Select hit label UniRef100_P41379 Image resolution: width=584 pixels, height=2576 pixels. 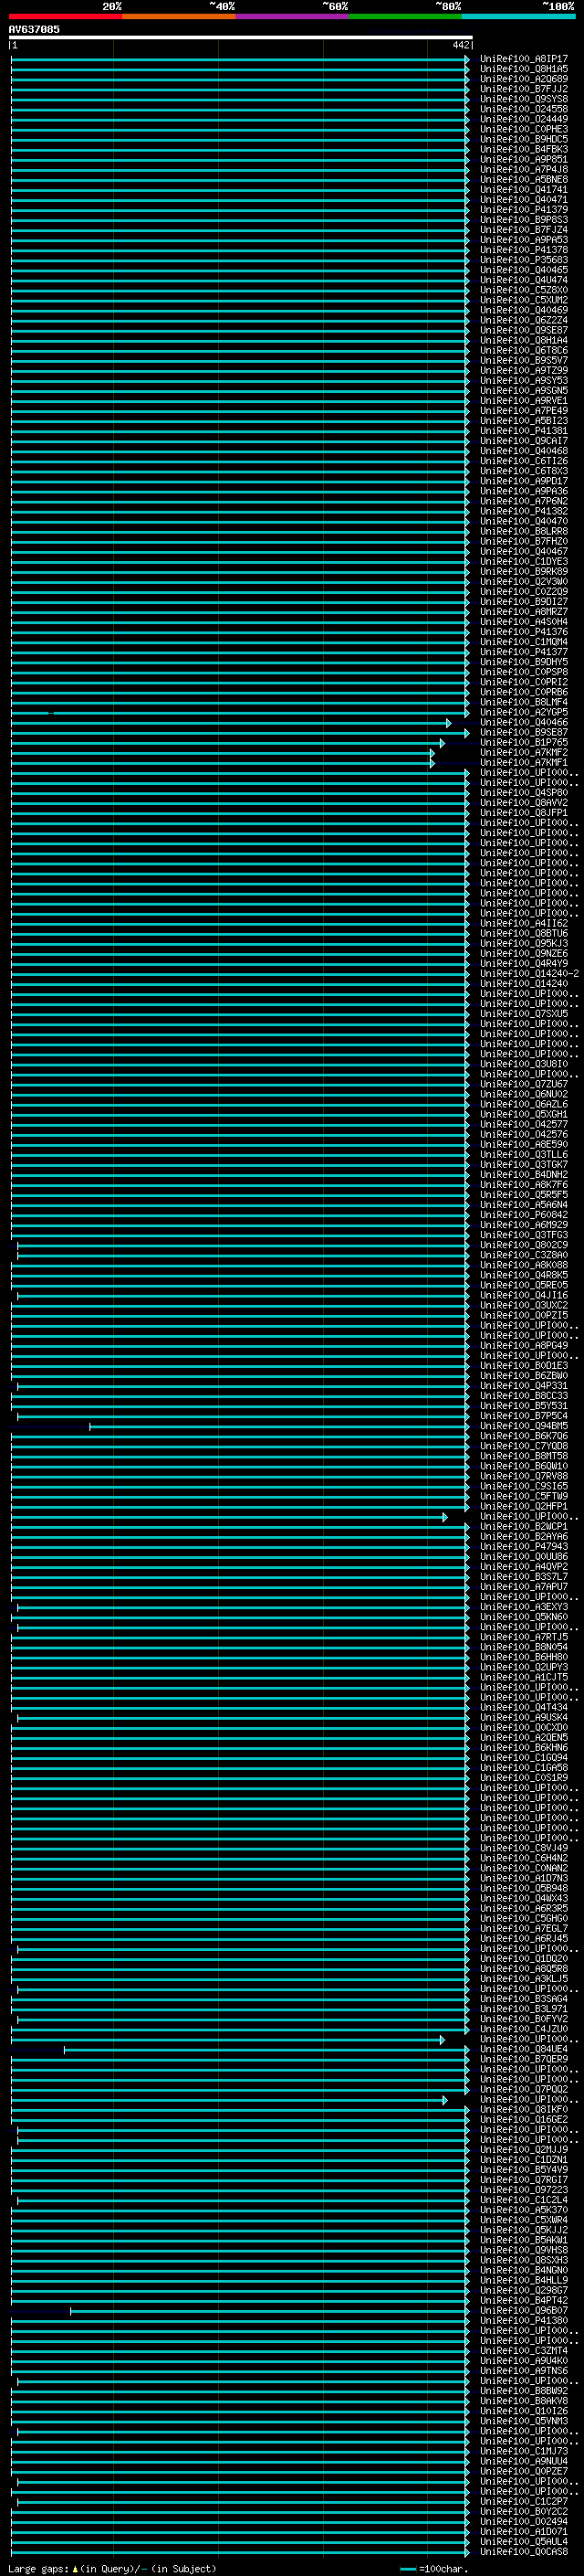pos(523,210)
